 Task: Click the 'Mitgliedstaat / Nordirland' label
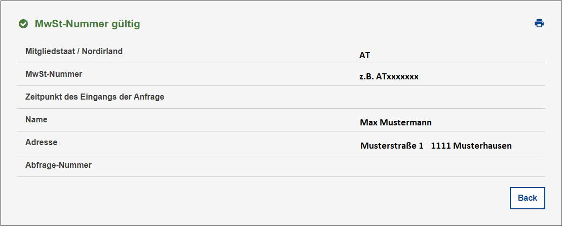74,52
